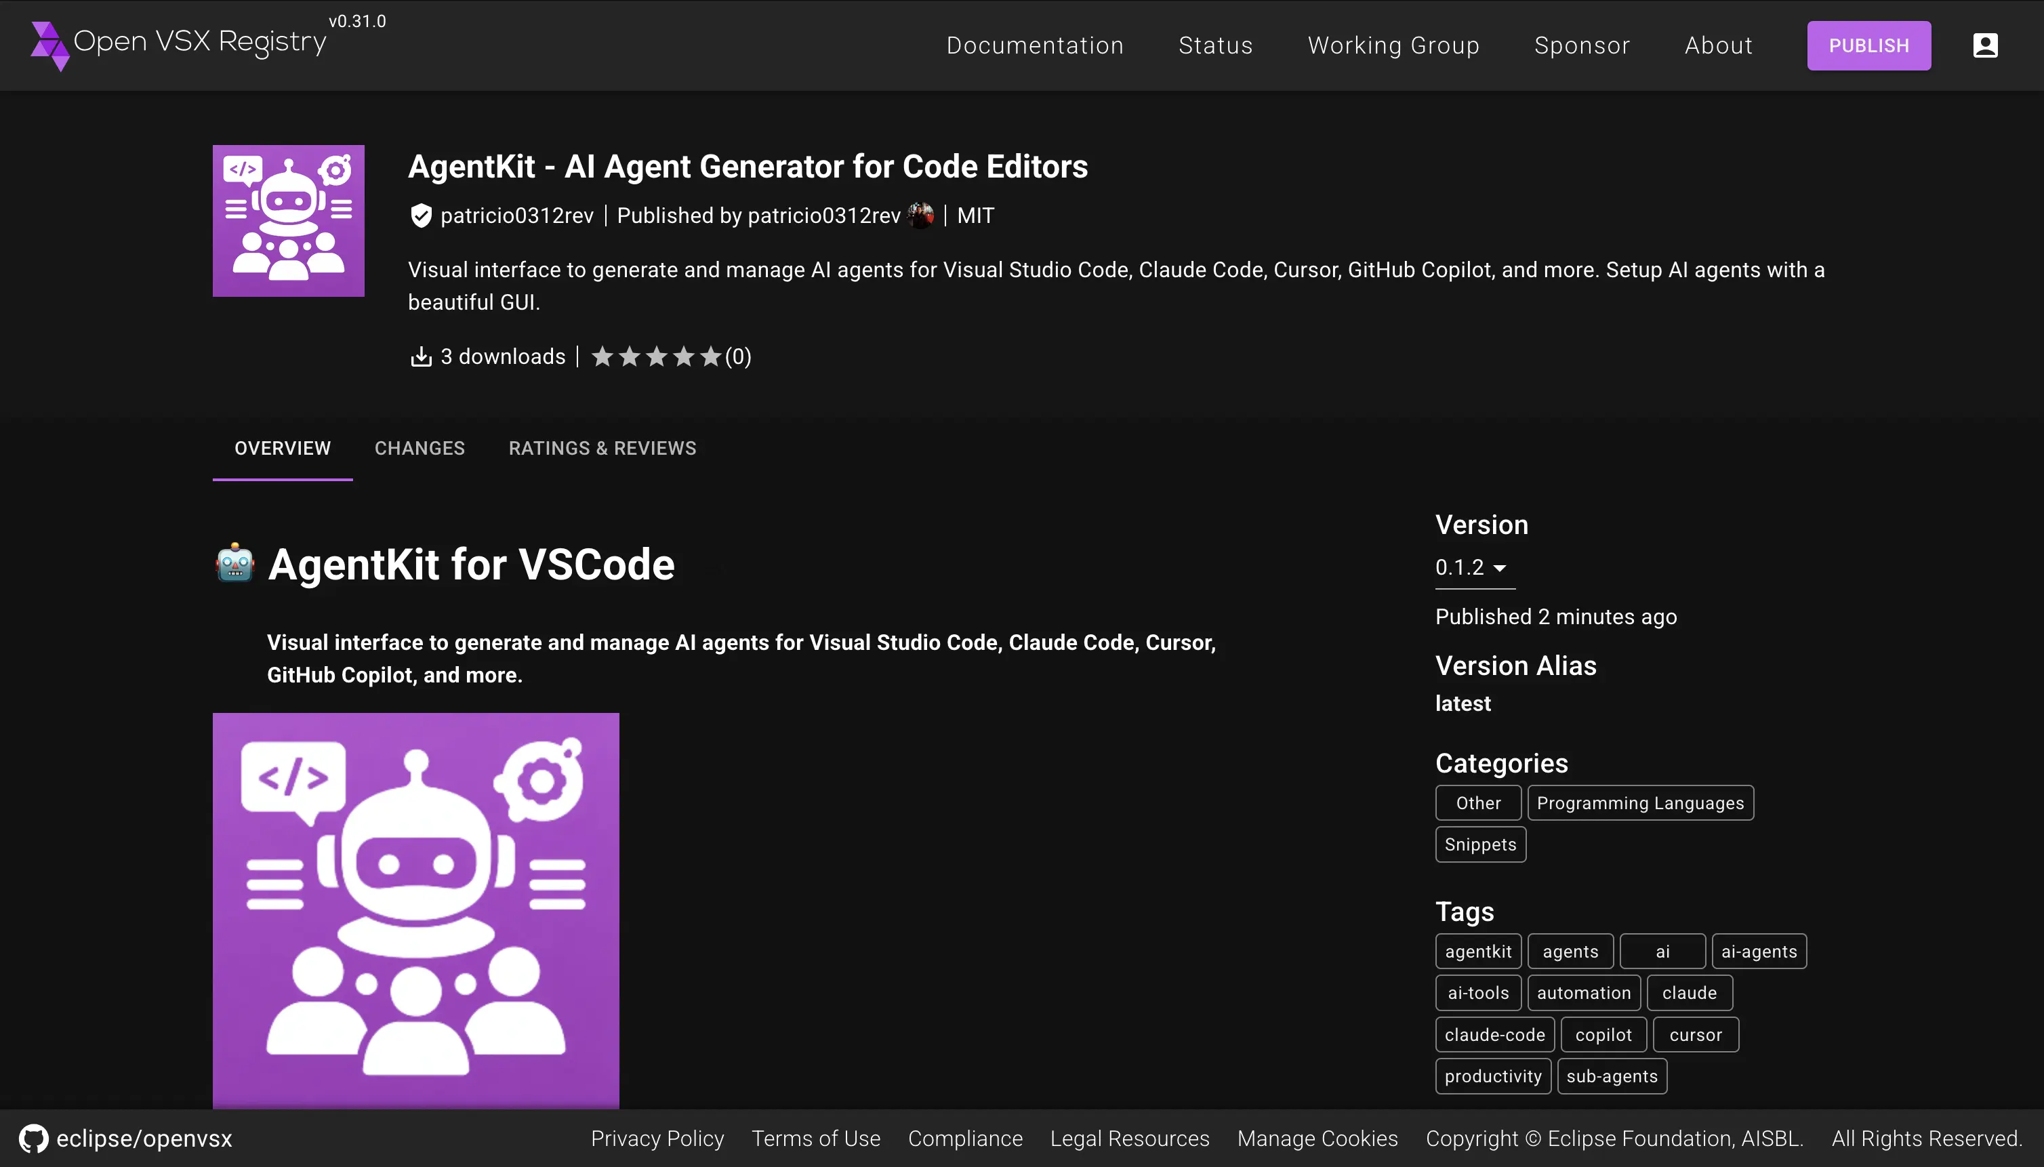The image size is (2044, 1167).
Task: Click the copilot tag
Action: [x=1603, y=1035]
